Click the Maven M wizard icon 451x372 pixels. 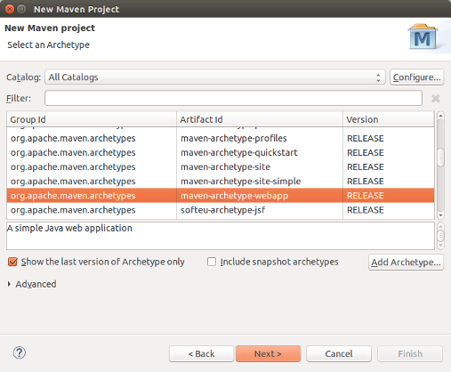pos(423,37)
